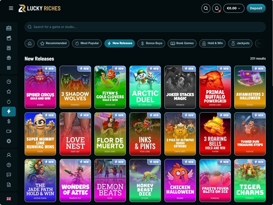Select the Book Games tab
This screenshot has height=205, width=273.
182,43
